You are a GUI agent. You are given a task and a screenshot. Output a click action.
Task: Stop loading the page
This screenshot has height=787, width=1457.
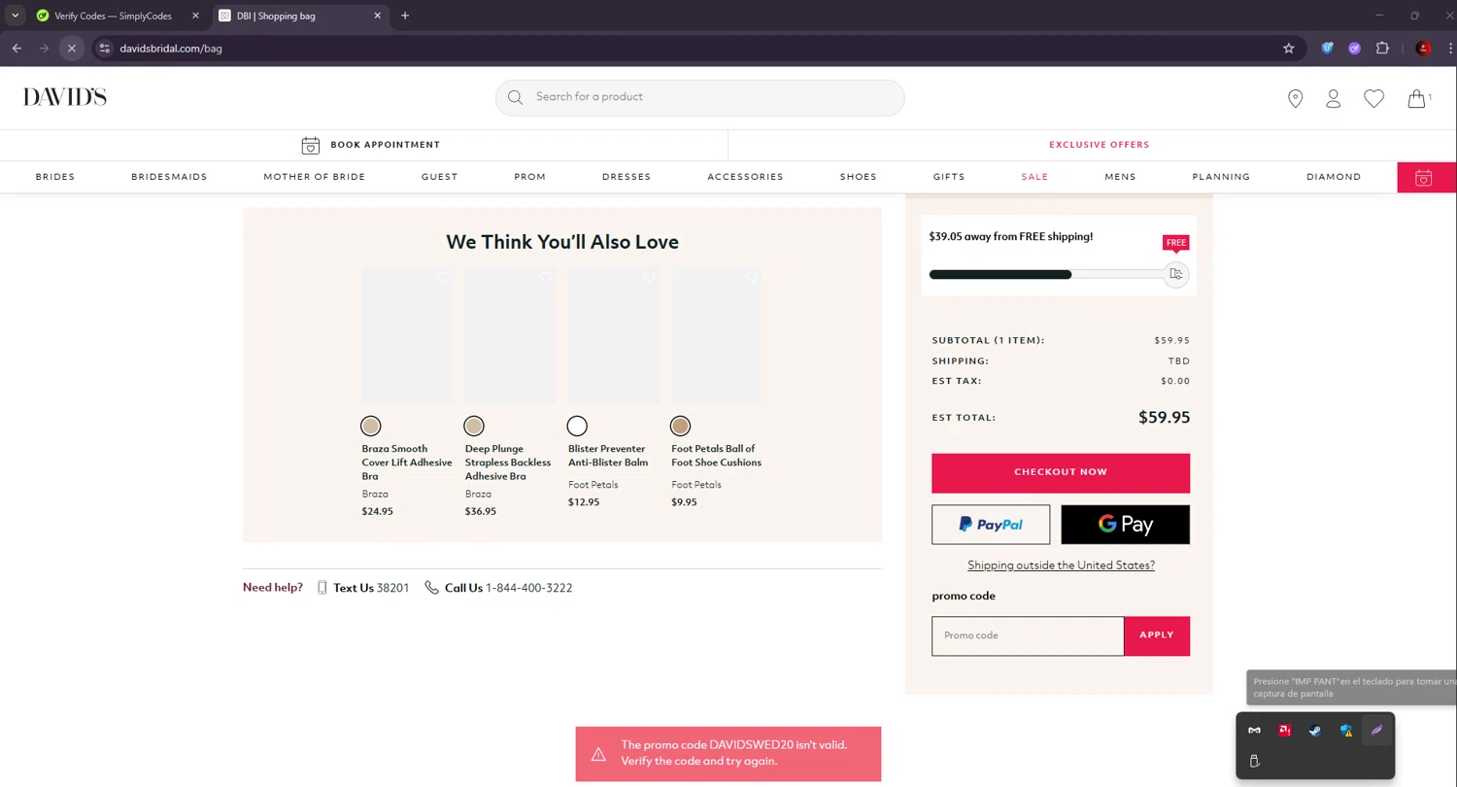click(71, 48)
